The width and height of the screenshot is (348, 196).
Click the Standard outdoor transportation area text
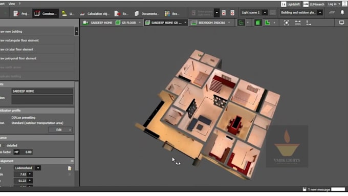coord(37,123)
